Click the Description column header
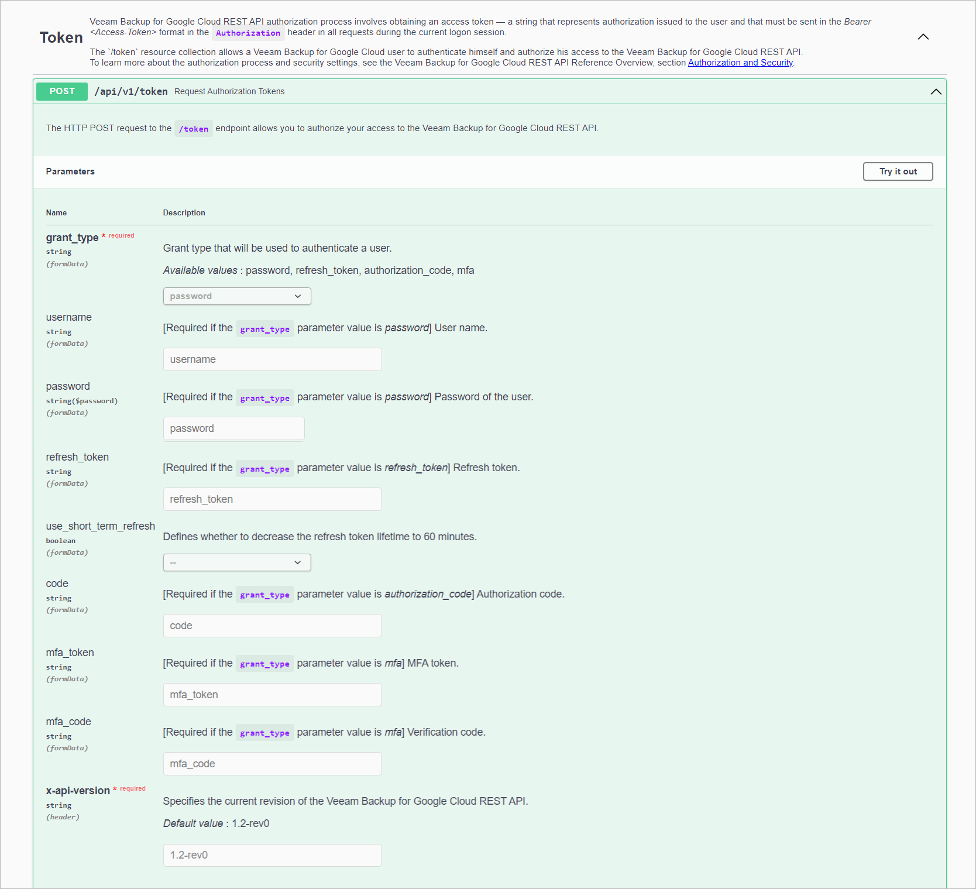The image size is (976, 889). pos(184,213)
